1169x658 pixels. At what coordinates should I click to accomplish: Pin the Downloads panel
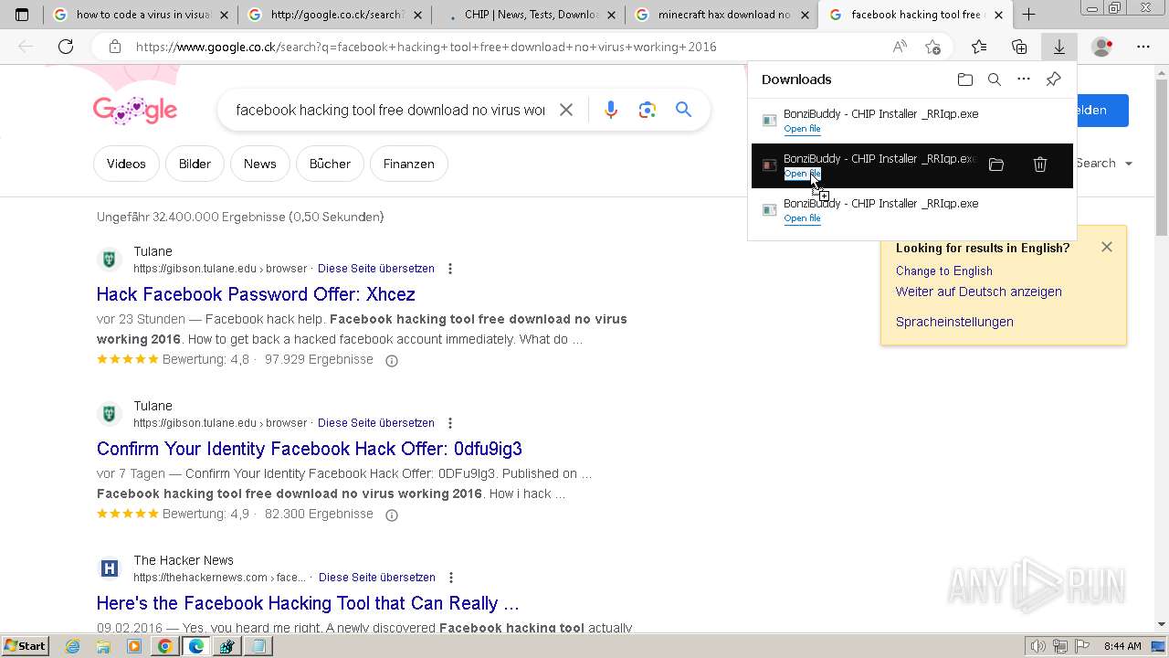coord(1053,80)
